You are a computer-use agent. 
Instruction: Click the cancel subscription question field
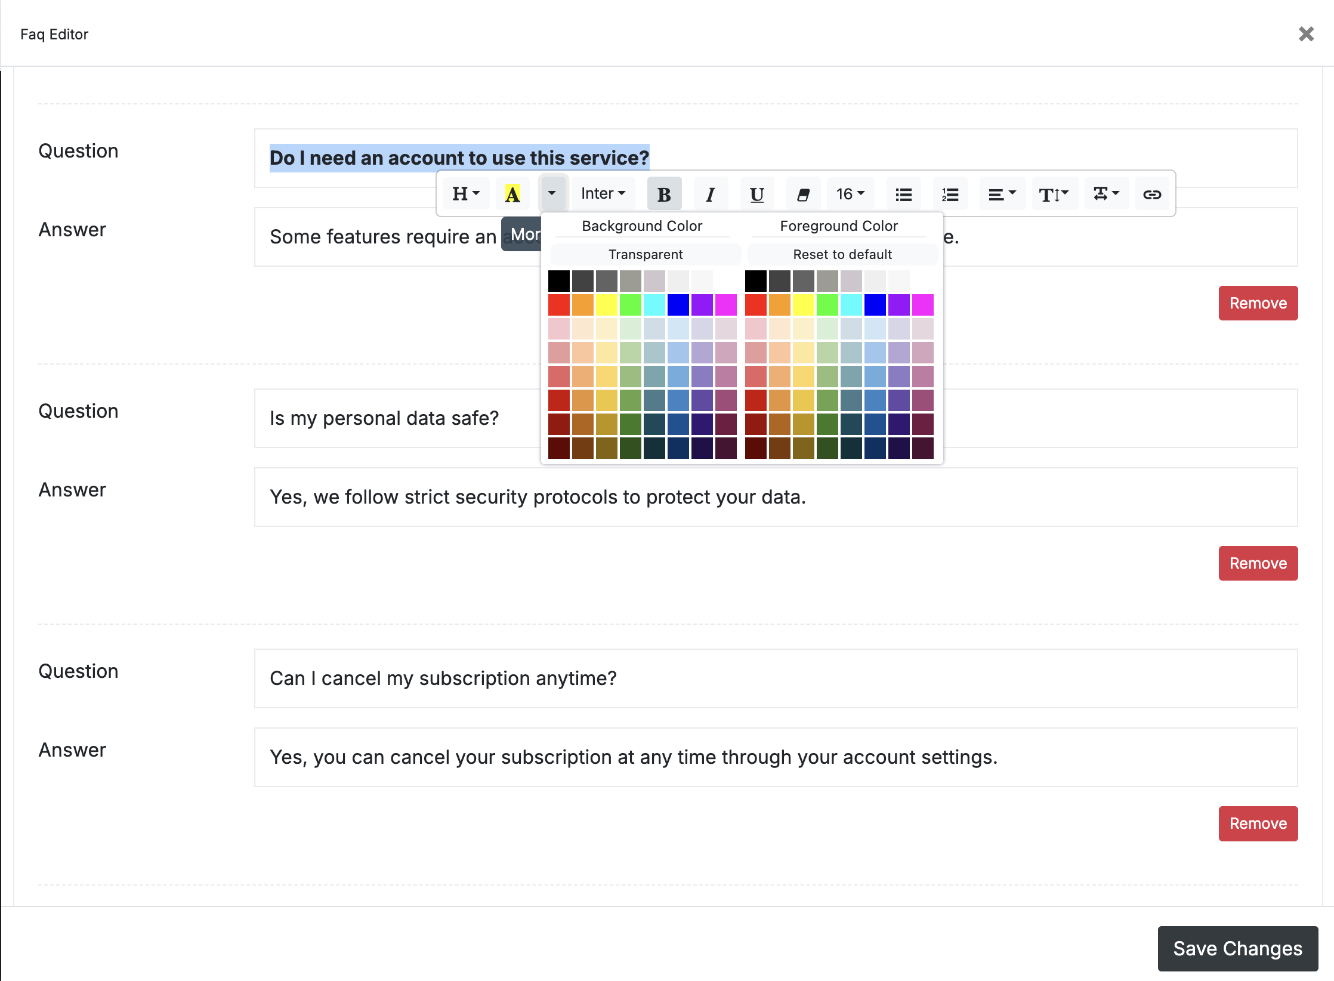[776, 678]
